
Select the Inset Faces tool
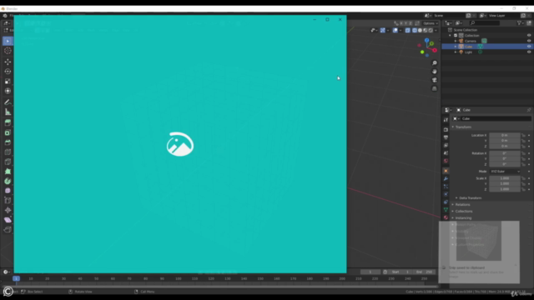[x=8, y=132]
